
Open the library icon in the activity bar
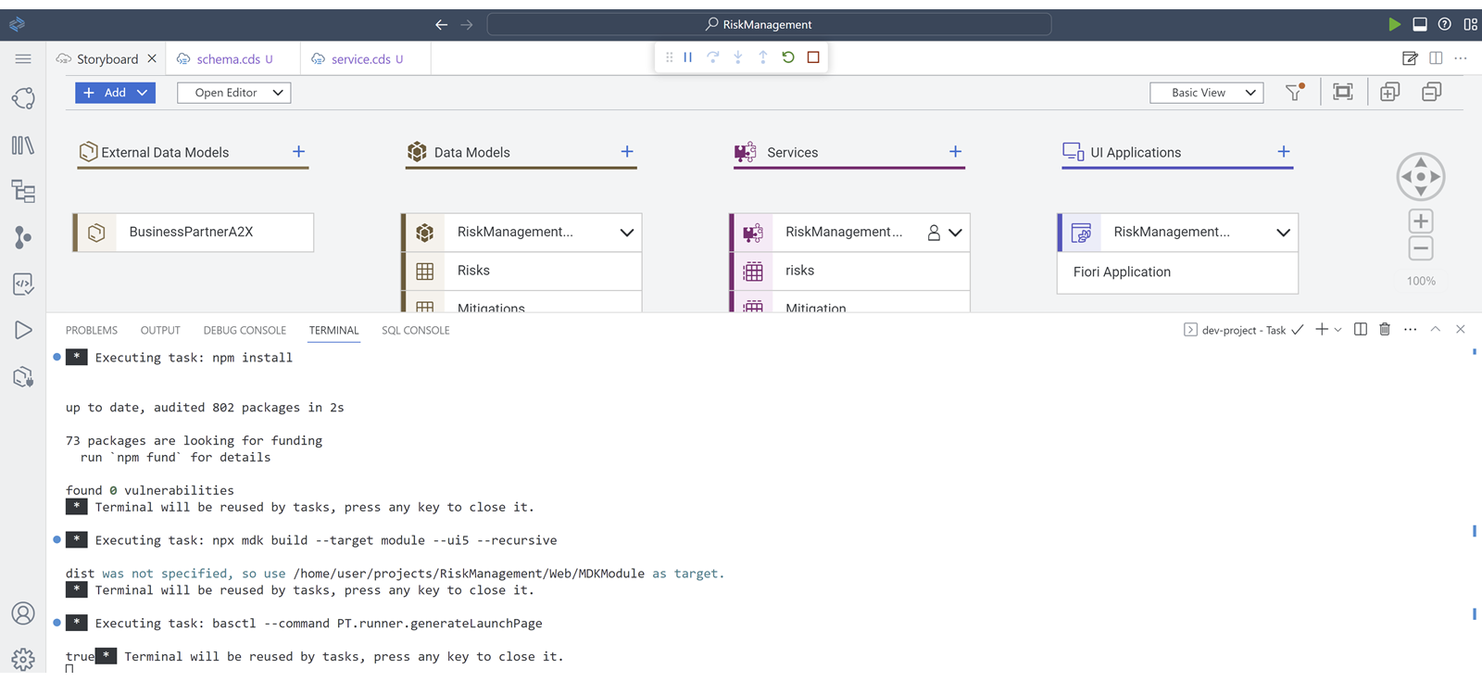23,145
